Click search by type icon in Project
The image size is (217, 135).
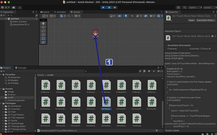[x=144, y=71]
